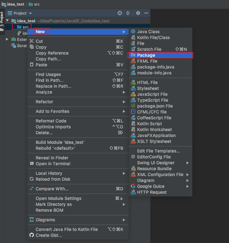Hide the Project panel with minus icon
Image resolution: width=229 pixels, height=243 pixels.
(x=146, y=13)
